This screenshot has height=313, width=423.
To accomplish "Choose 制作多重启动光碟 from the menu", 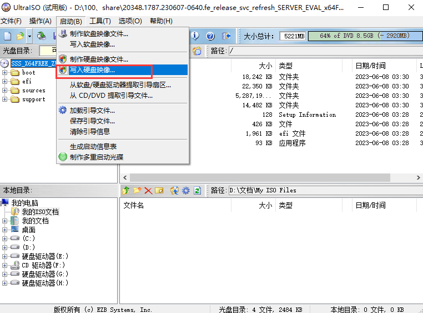I will (96, 157).
